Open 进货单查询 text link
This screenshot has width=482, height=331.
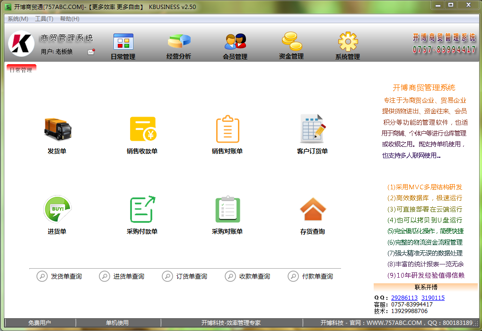click(x=129, y=276)
